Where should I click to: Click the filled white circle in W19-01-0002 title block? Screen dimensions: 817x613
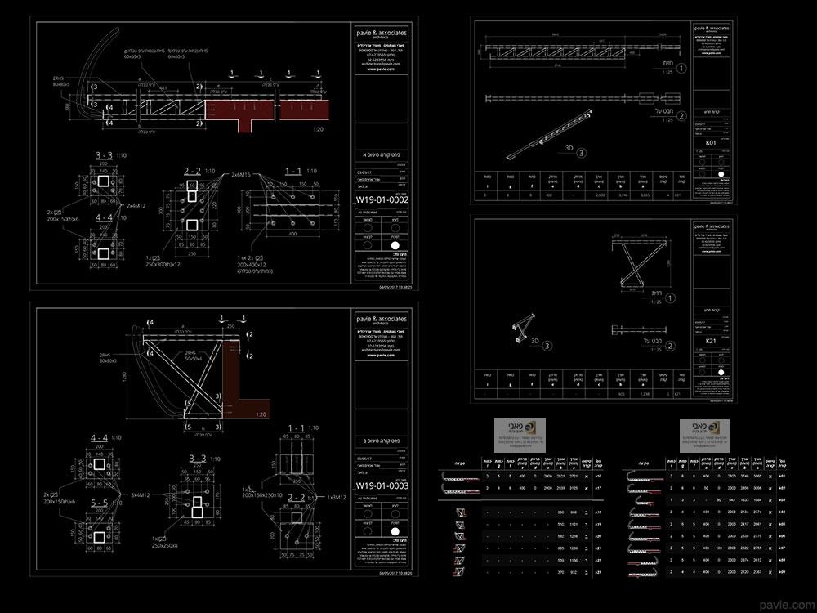(395, 244)
